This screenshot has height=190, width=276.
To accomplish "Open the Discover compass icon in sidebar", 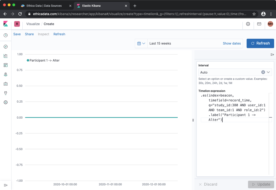I will [5, 46].
